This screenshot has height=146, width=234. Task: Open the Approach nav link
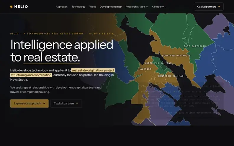click(x=61, y=7)
